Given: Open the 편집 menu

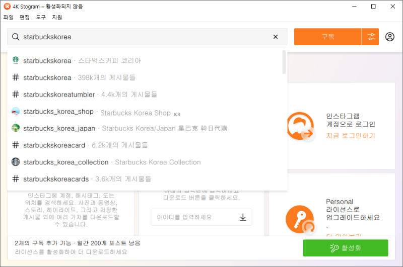Looking at the screenshot, I should (x=24, y=17).
